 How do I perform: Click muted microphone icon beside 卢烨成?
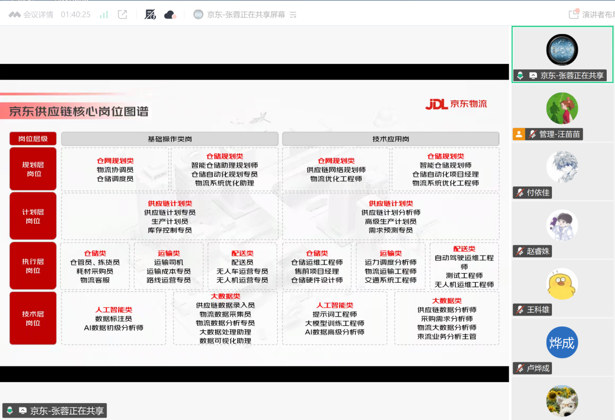tap(520, 369)
